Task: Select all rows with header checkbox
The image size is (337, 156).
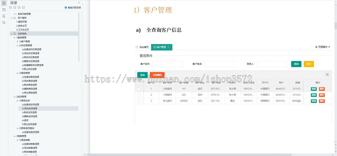Action: coord(139,83)
